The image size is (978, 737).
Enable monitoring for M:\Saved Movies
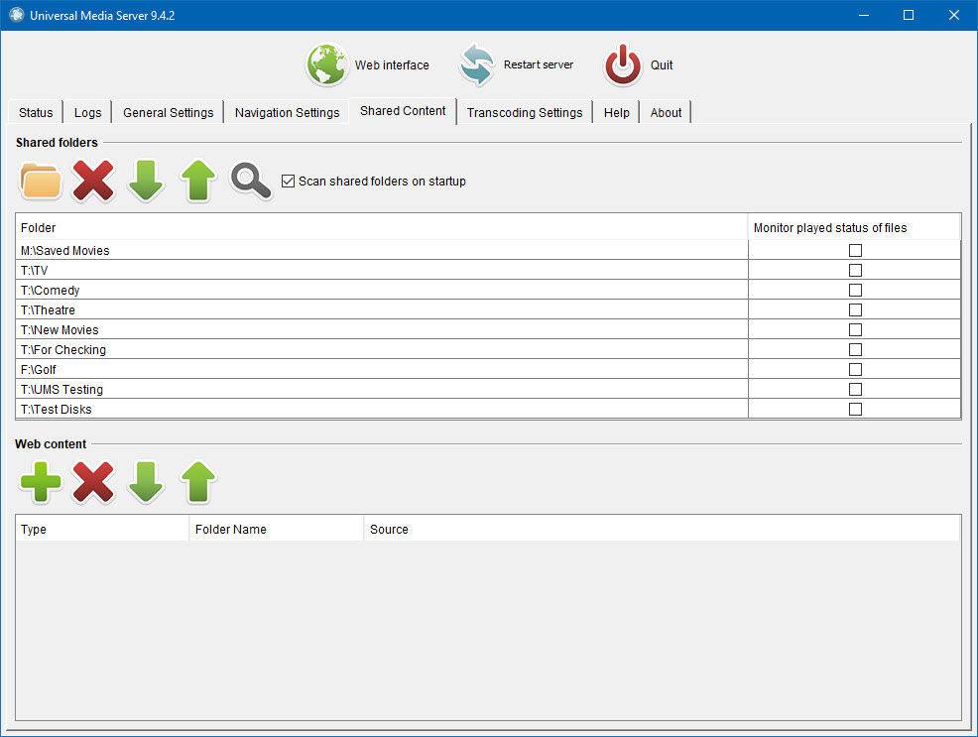855,250
